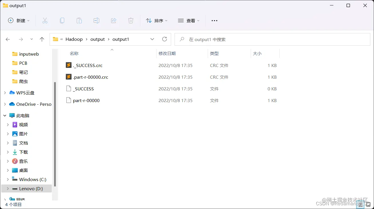The image size is (374, 209).
Task: Toggle the name sort order arrow above 名称 column
Action: 112,49
